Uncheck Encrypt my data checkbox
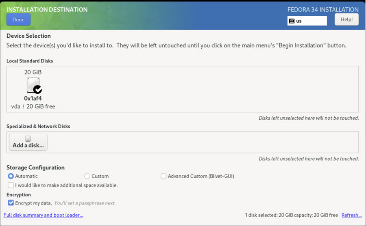 click(x=11, y=203)
